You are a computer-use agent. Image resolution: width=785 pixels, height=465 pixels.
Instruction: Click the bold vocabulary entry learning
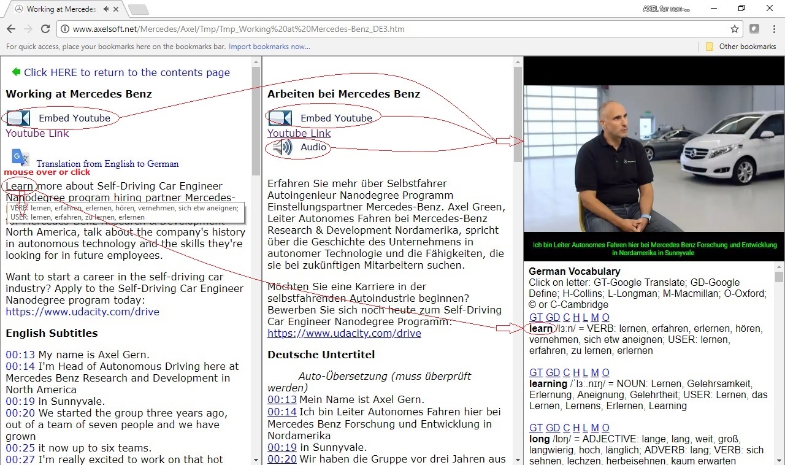tap(548, 383)
